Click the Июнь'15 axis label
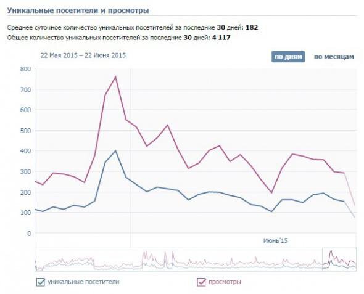This screenshot has width=364, height=294. tap(275, 240)
